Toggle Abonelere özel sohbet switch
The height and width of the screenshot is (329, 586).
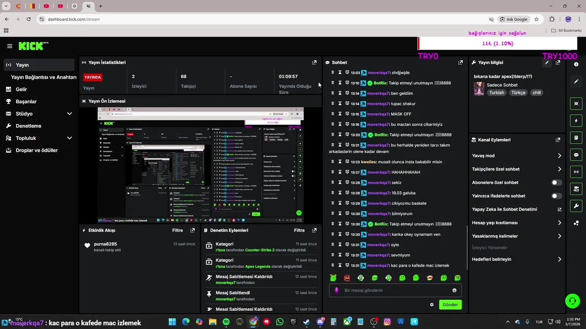(556, 183)
